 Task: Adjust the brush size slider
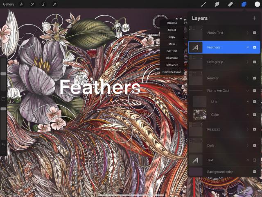tap(3, 74)
